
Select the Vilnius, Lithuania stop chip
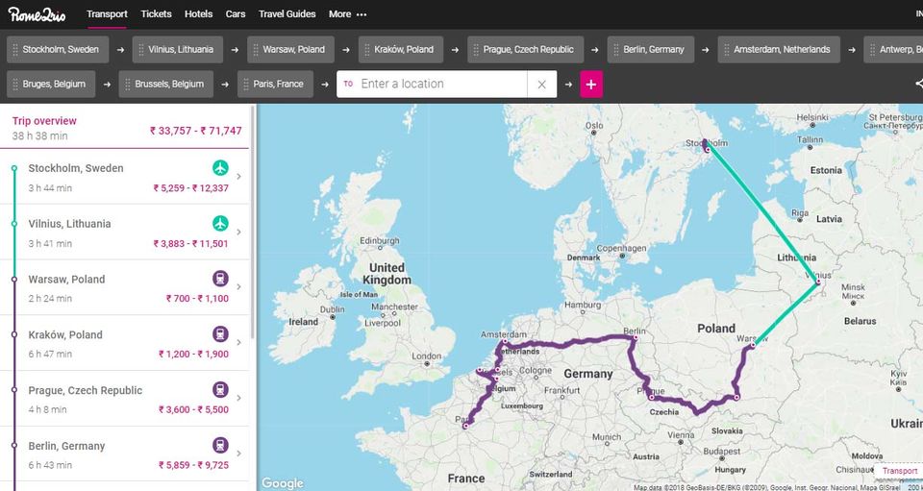(x=178, y=49)
